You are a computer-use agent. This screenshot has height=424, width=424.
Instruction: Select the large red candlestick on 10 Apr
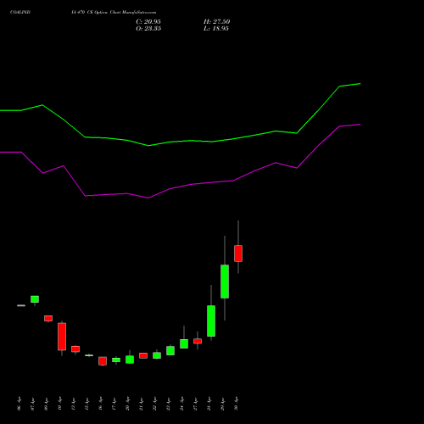pyautogui.click(x=62, y=337)
